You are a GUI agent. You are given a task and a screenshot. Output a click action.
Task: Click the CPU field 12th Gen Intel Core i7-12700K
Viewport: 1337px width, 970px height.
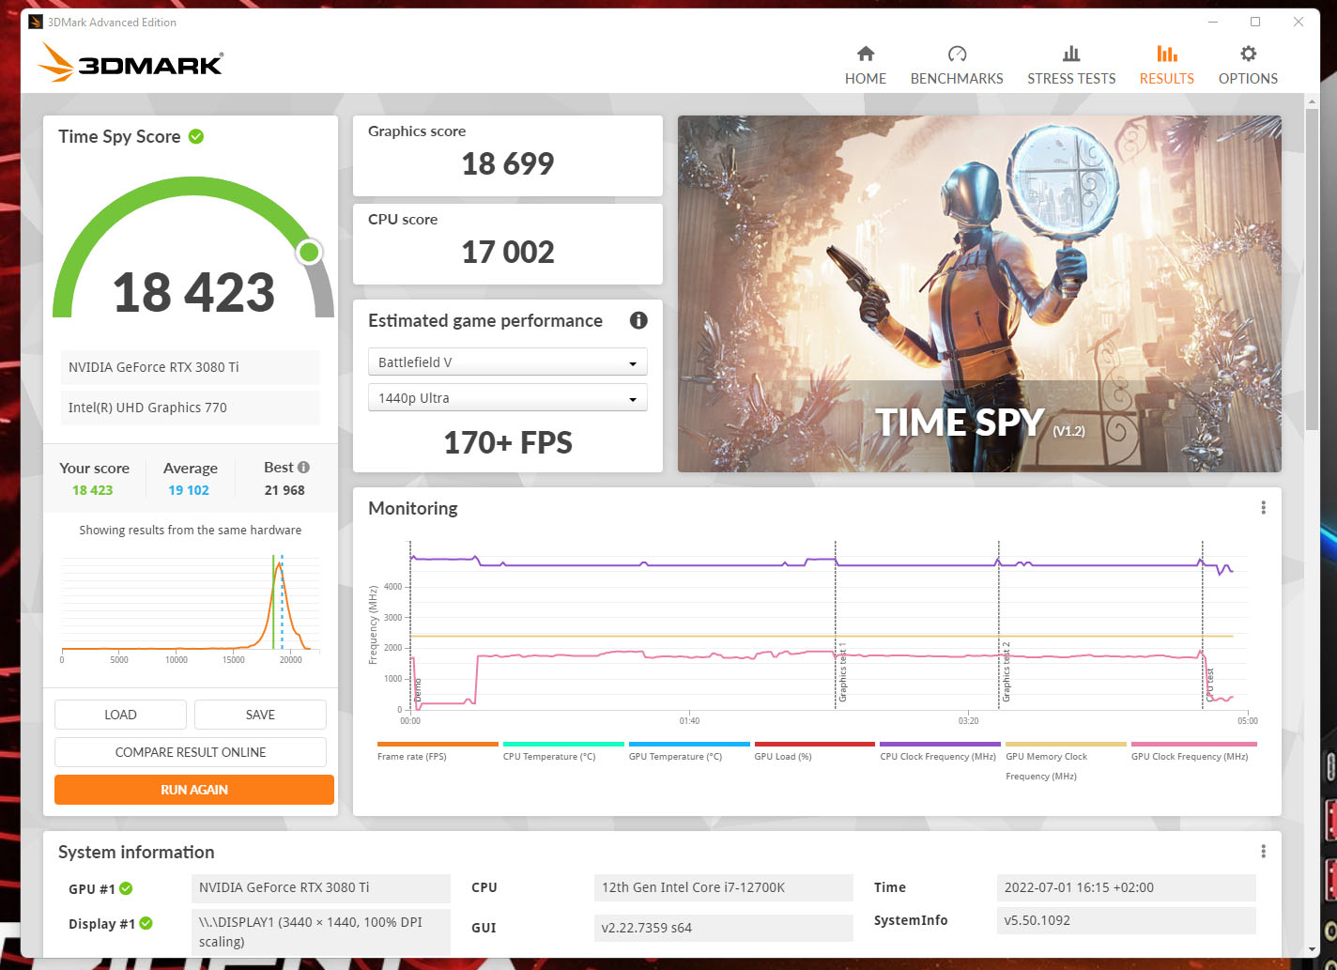[x=724, y=887]
